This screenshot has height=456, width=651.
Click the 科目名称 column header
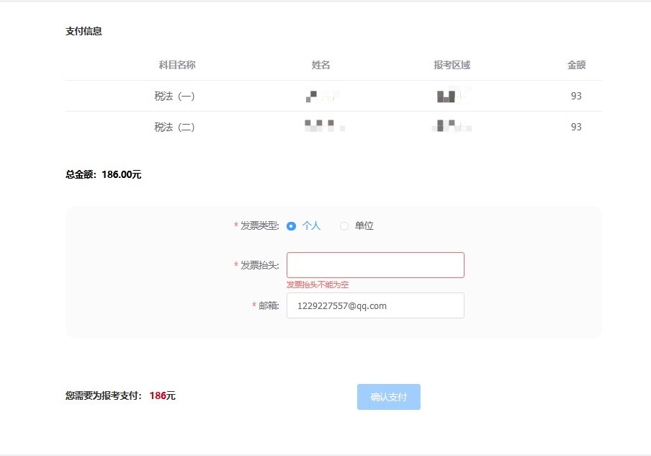(177, 65)
